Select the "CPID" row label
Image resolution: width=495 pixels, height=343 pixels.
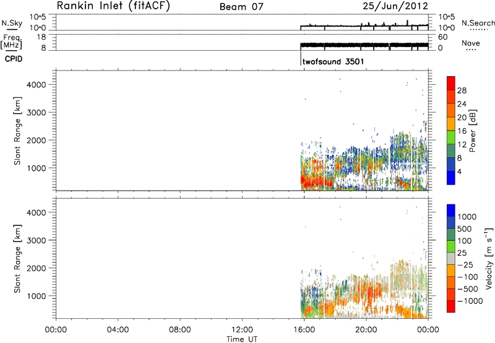click(14, 59)
